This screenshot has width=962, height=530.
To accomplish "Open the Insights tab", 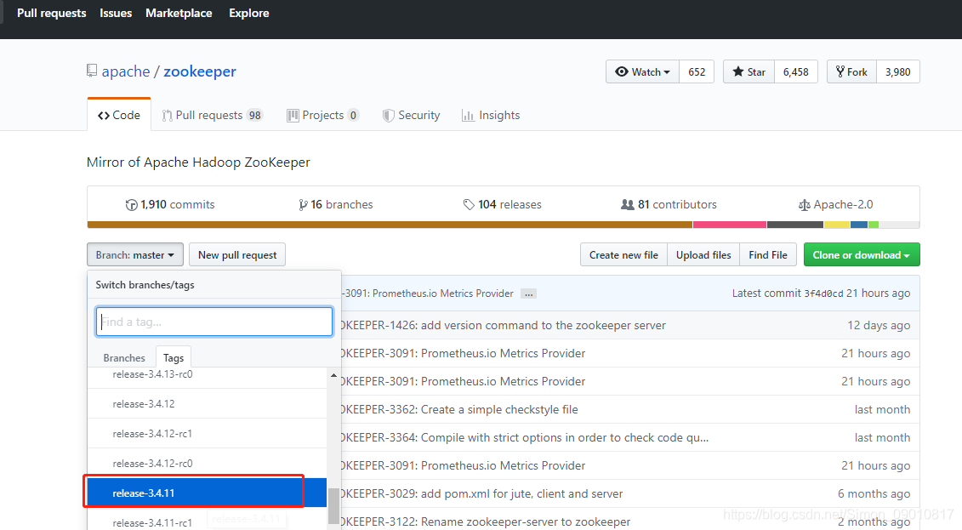I will click(x=491, y=116).
